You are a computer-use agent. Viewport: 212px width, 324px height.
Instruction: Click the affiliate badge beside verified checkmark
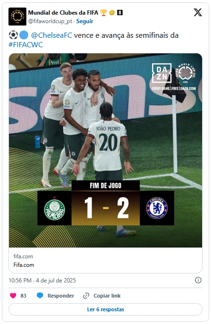coord(120,13)
